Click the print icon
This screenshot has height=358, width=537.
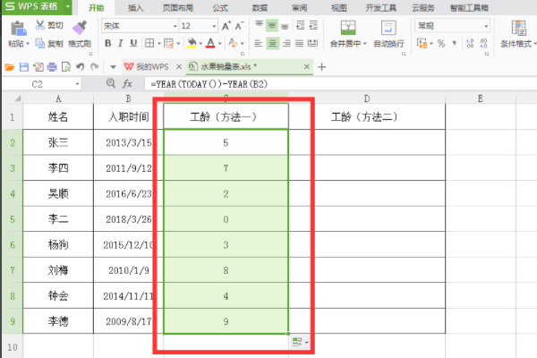tap(52, 67)
